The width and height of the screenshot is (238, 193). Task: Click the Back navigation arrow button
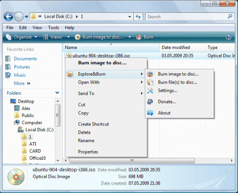tap(8, 17)
